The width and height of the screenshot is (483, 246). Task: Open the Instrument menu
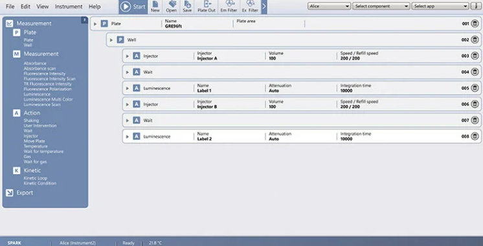click(x=69, y=6)
